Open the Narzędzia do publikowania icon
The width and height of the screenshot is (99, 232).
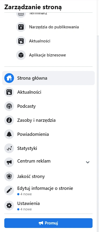pyautogui.click(x=21, y=27)
